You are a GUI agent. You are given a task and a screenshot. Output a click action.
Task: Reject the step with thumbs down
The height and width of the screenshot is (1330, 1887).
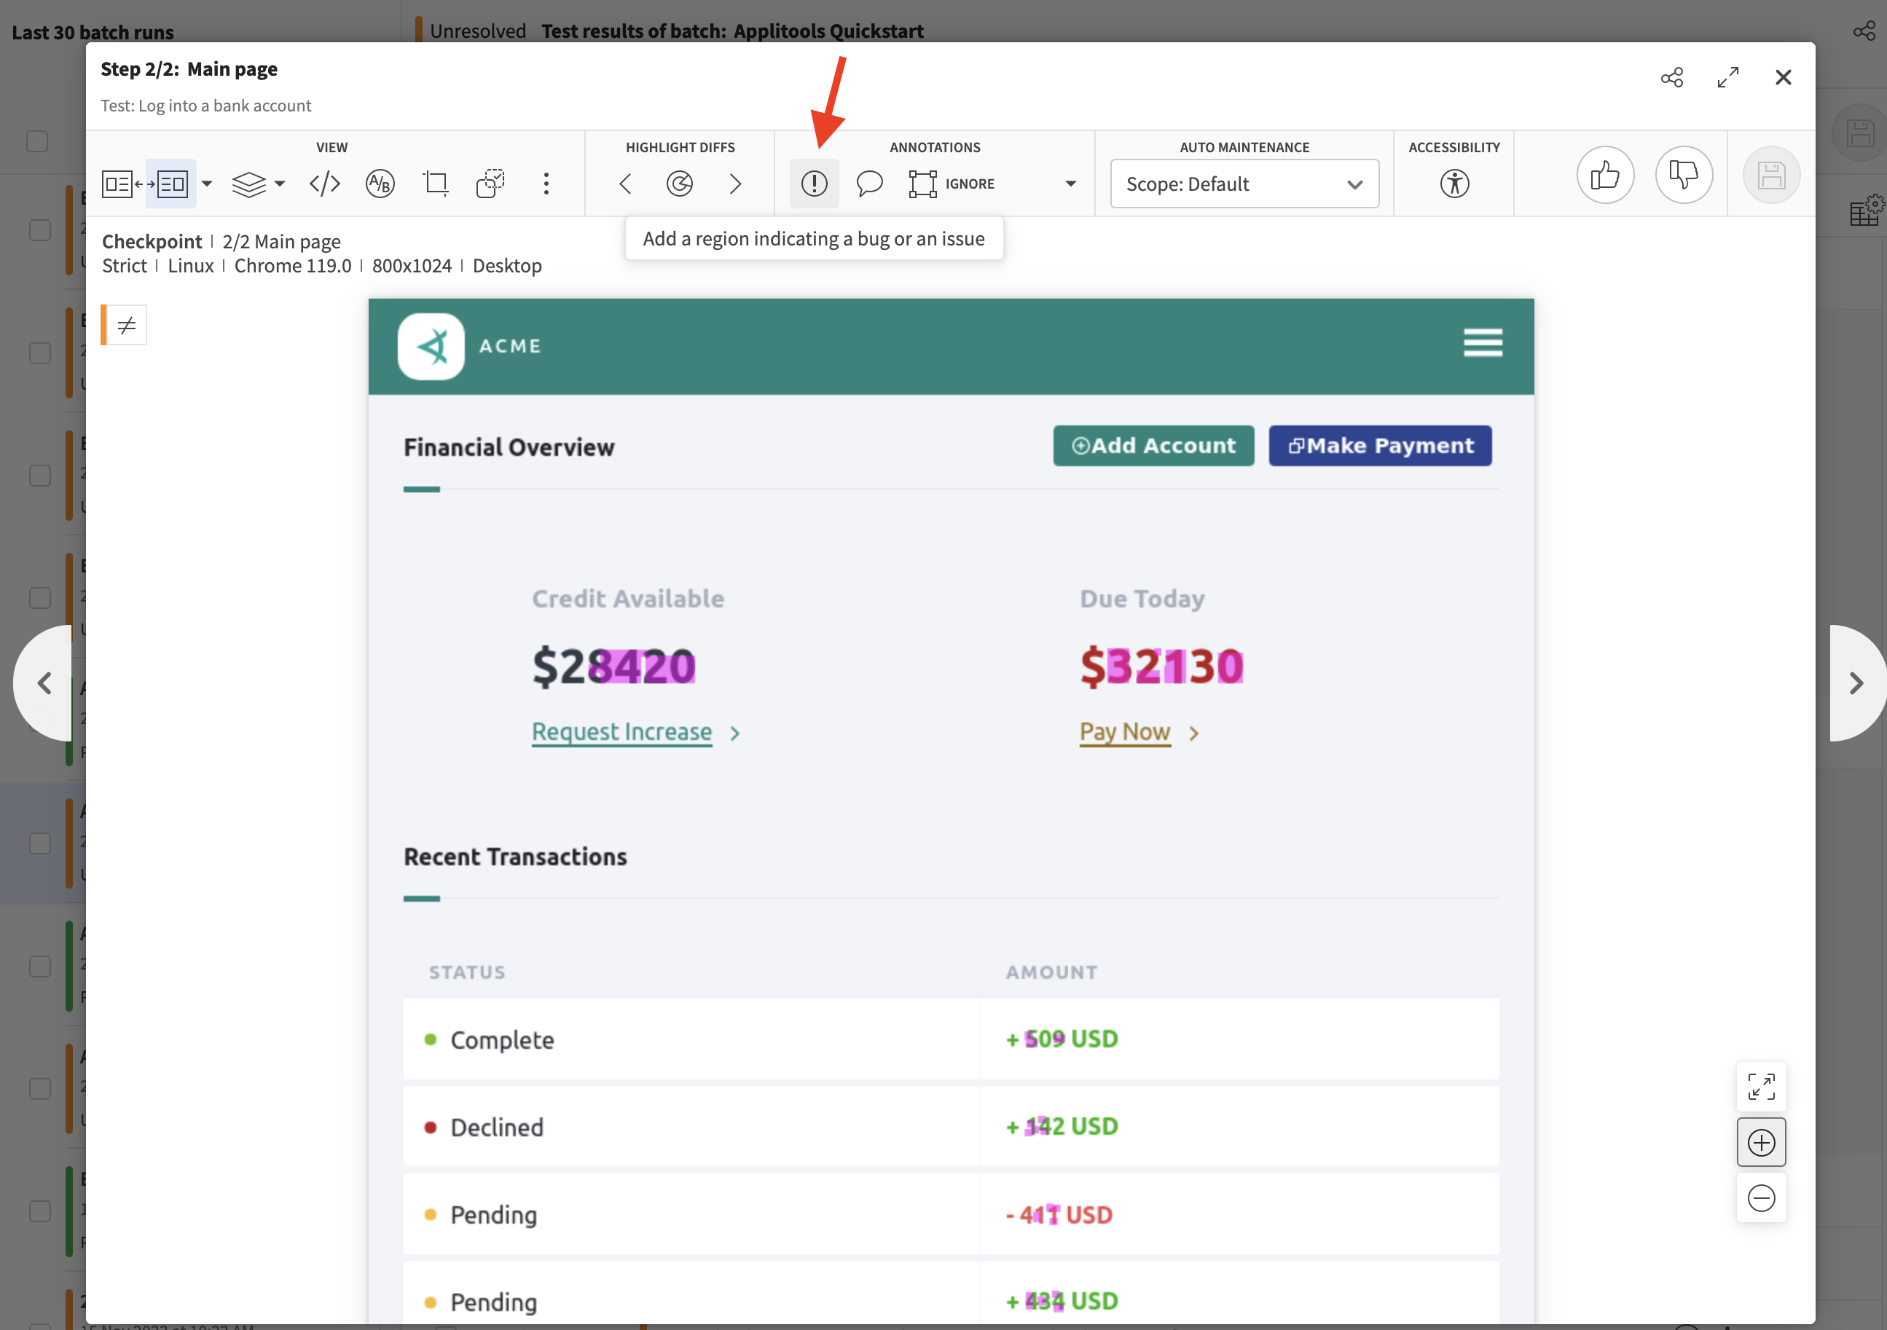[1683, 175]
